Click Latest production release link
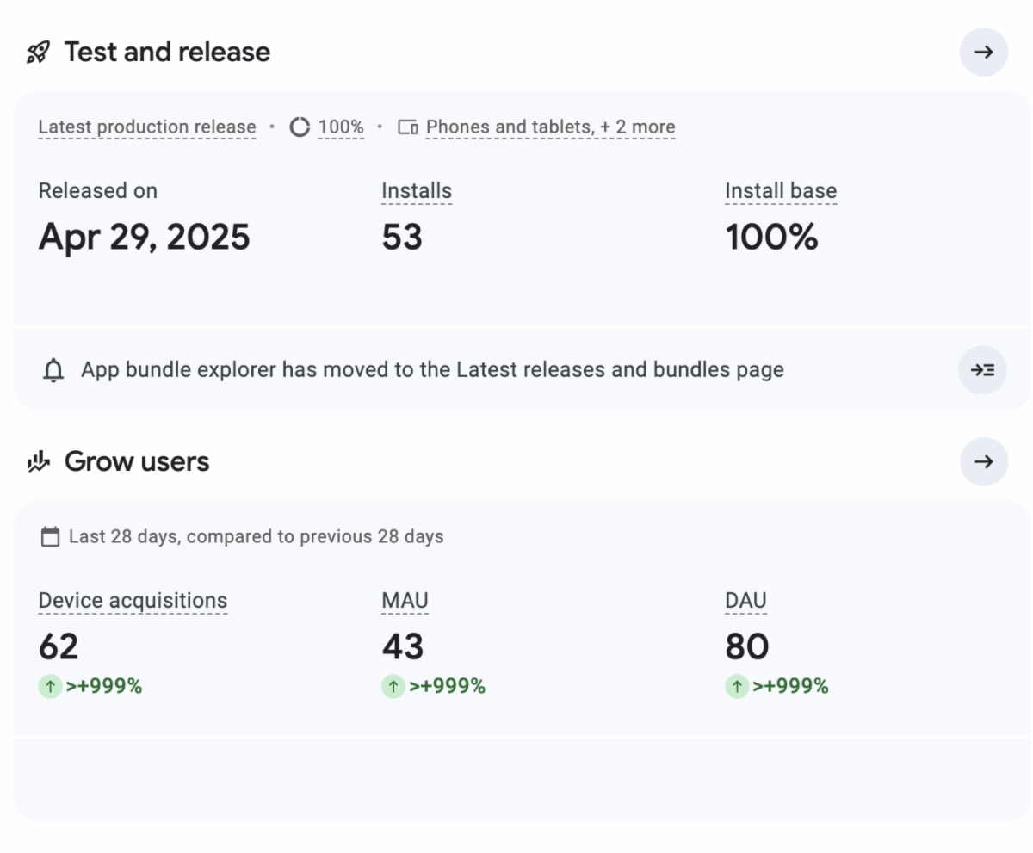 [147, 127]
